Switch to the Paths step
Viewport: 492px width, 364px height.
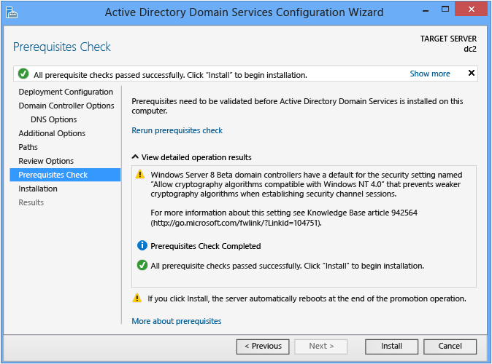tap(28, 147)
